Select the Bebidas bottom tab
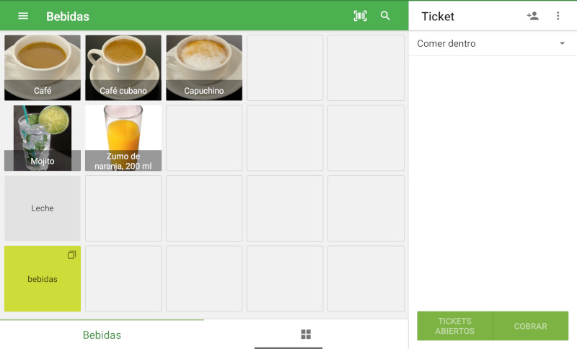 102,335
